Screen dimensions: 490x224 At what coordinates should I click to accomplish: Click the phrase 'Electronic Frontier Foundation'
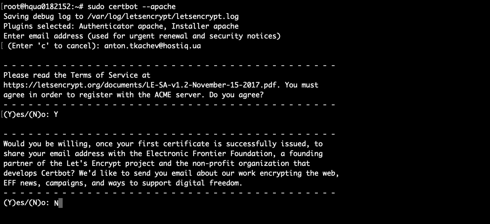[x=209, y=154]
